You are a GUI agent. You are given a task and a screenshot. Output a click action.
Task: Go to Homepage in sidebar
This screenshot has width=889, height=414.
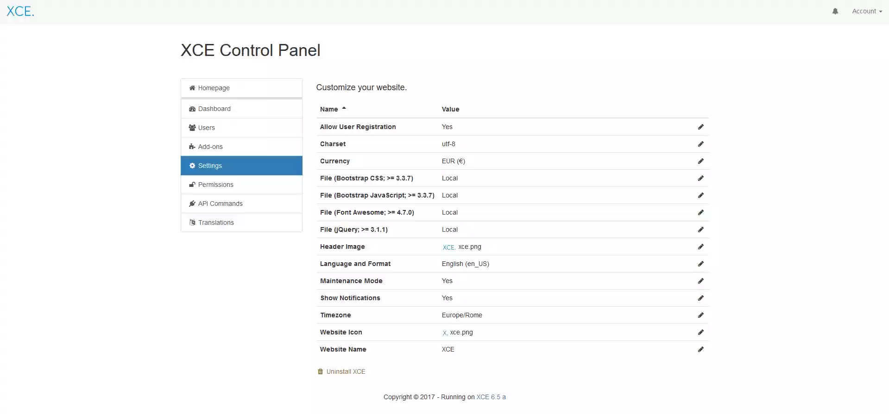[x=241, y=88]
